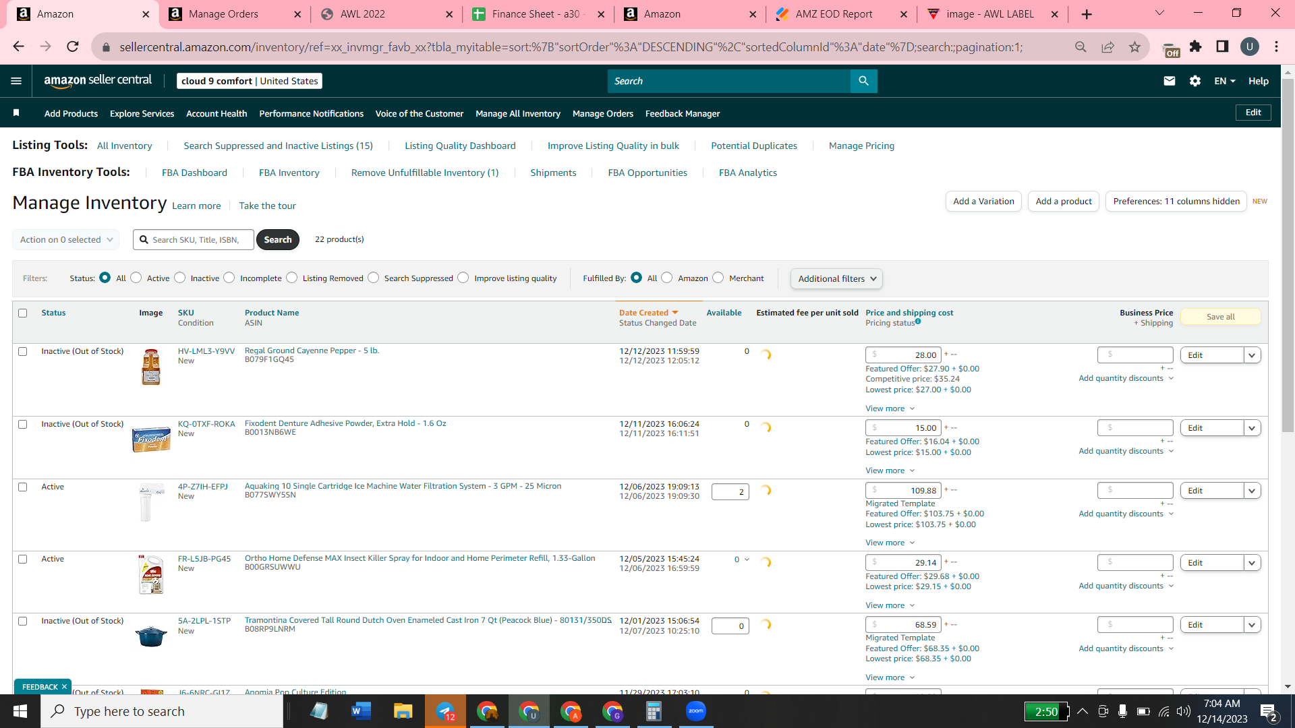
Task: Select the Regal Ground Cayenne Pepper row checkbox
Action: pyautogui.click(x=23, y=351)
